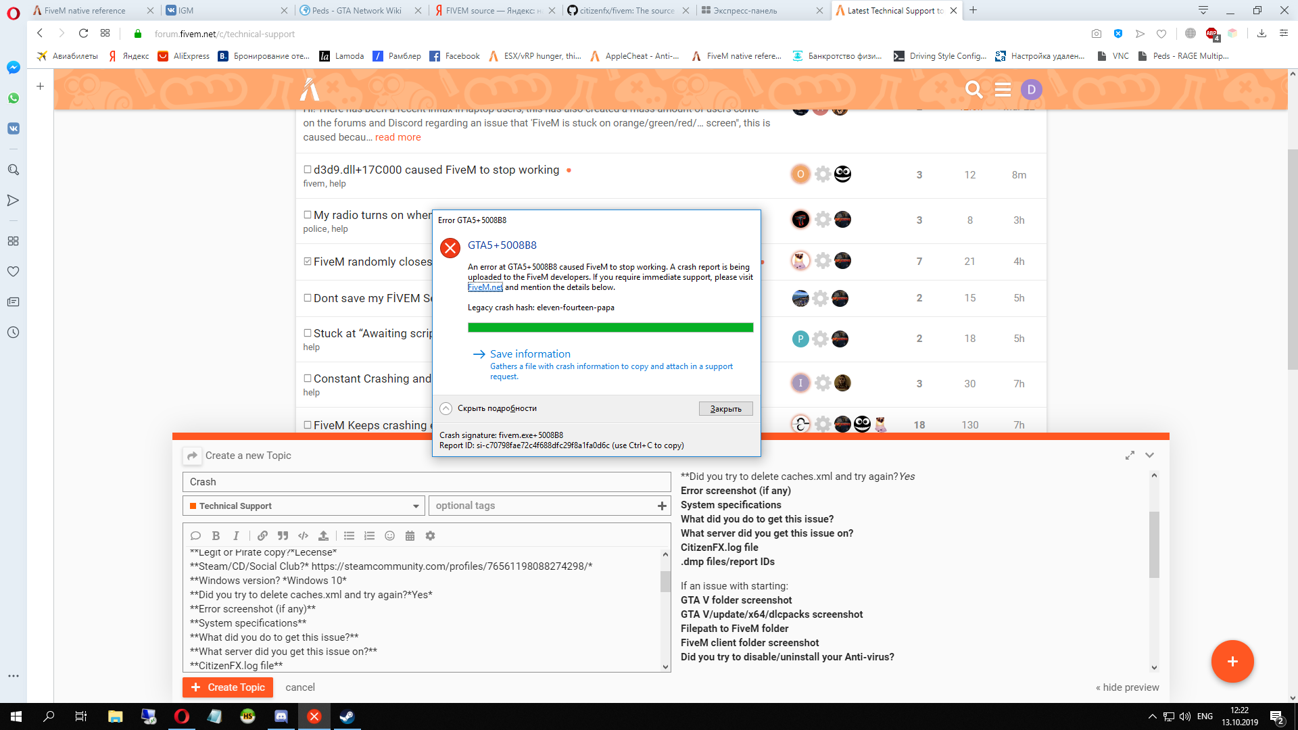The width and height of the screenshot is (1298, 730).
Task: Open the forum search magnifier
Action: point(973,89)
